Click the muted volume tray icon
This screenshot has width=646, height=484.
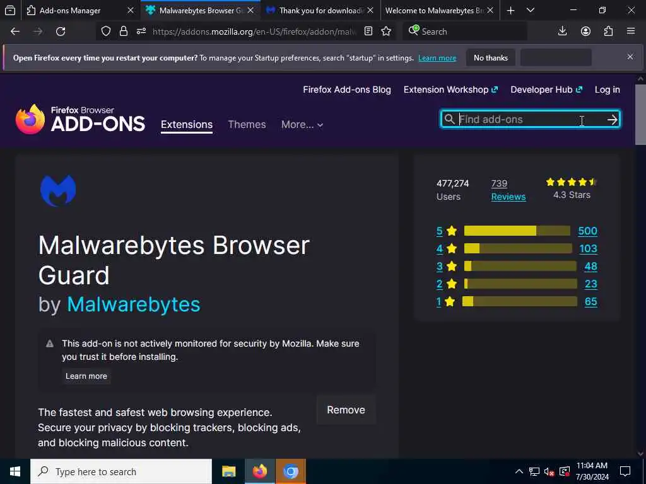549,471
